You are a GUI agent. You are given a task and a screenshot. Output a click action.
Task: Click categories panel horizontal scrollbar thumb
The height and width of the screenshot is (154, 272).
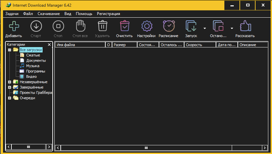point(29,147)
